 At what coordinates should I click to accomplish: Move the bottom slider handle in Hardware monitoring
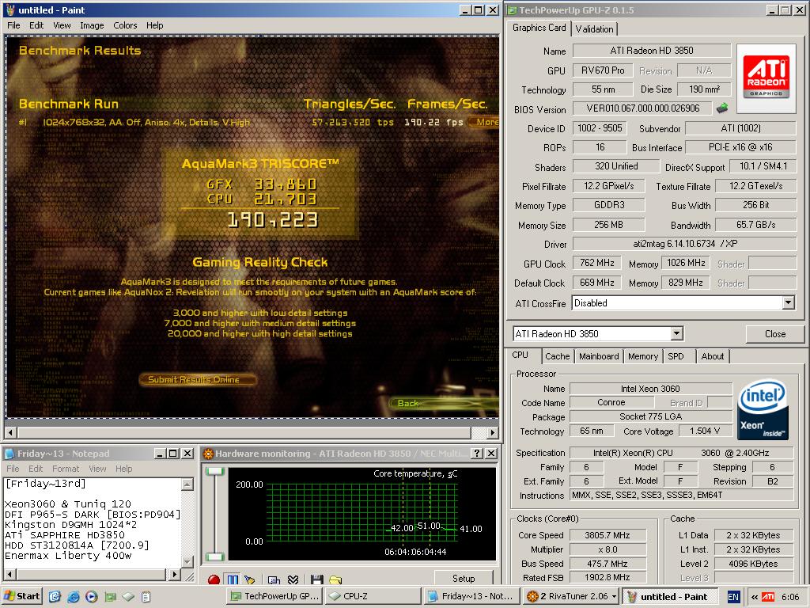pyautogui.click(x=214, y=557)
